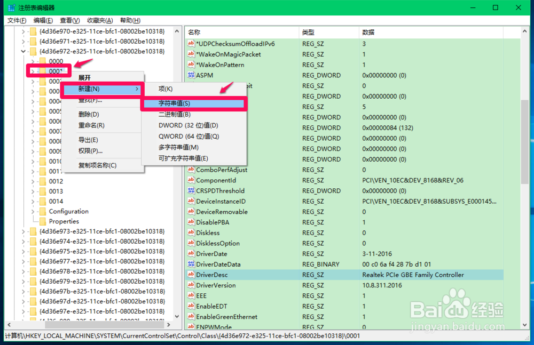
Task: Click the tree pane scroll-down arrow
Action: [x=177, y=316]
